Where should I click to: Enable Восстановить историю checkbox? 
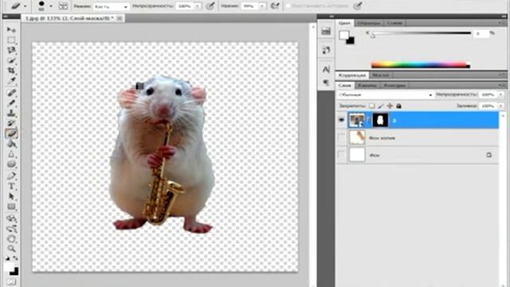click(288, 6)
